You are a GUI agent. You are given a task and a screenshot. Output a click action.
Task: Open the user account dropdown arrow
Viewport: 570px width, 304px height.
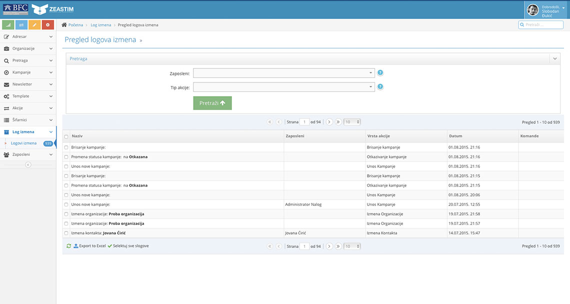click(x=563, y=7)
